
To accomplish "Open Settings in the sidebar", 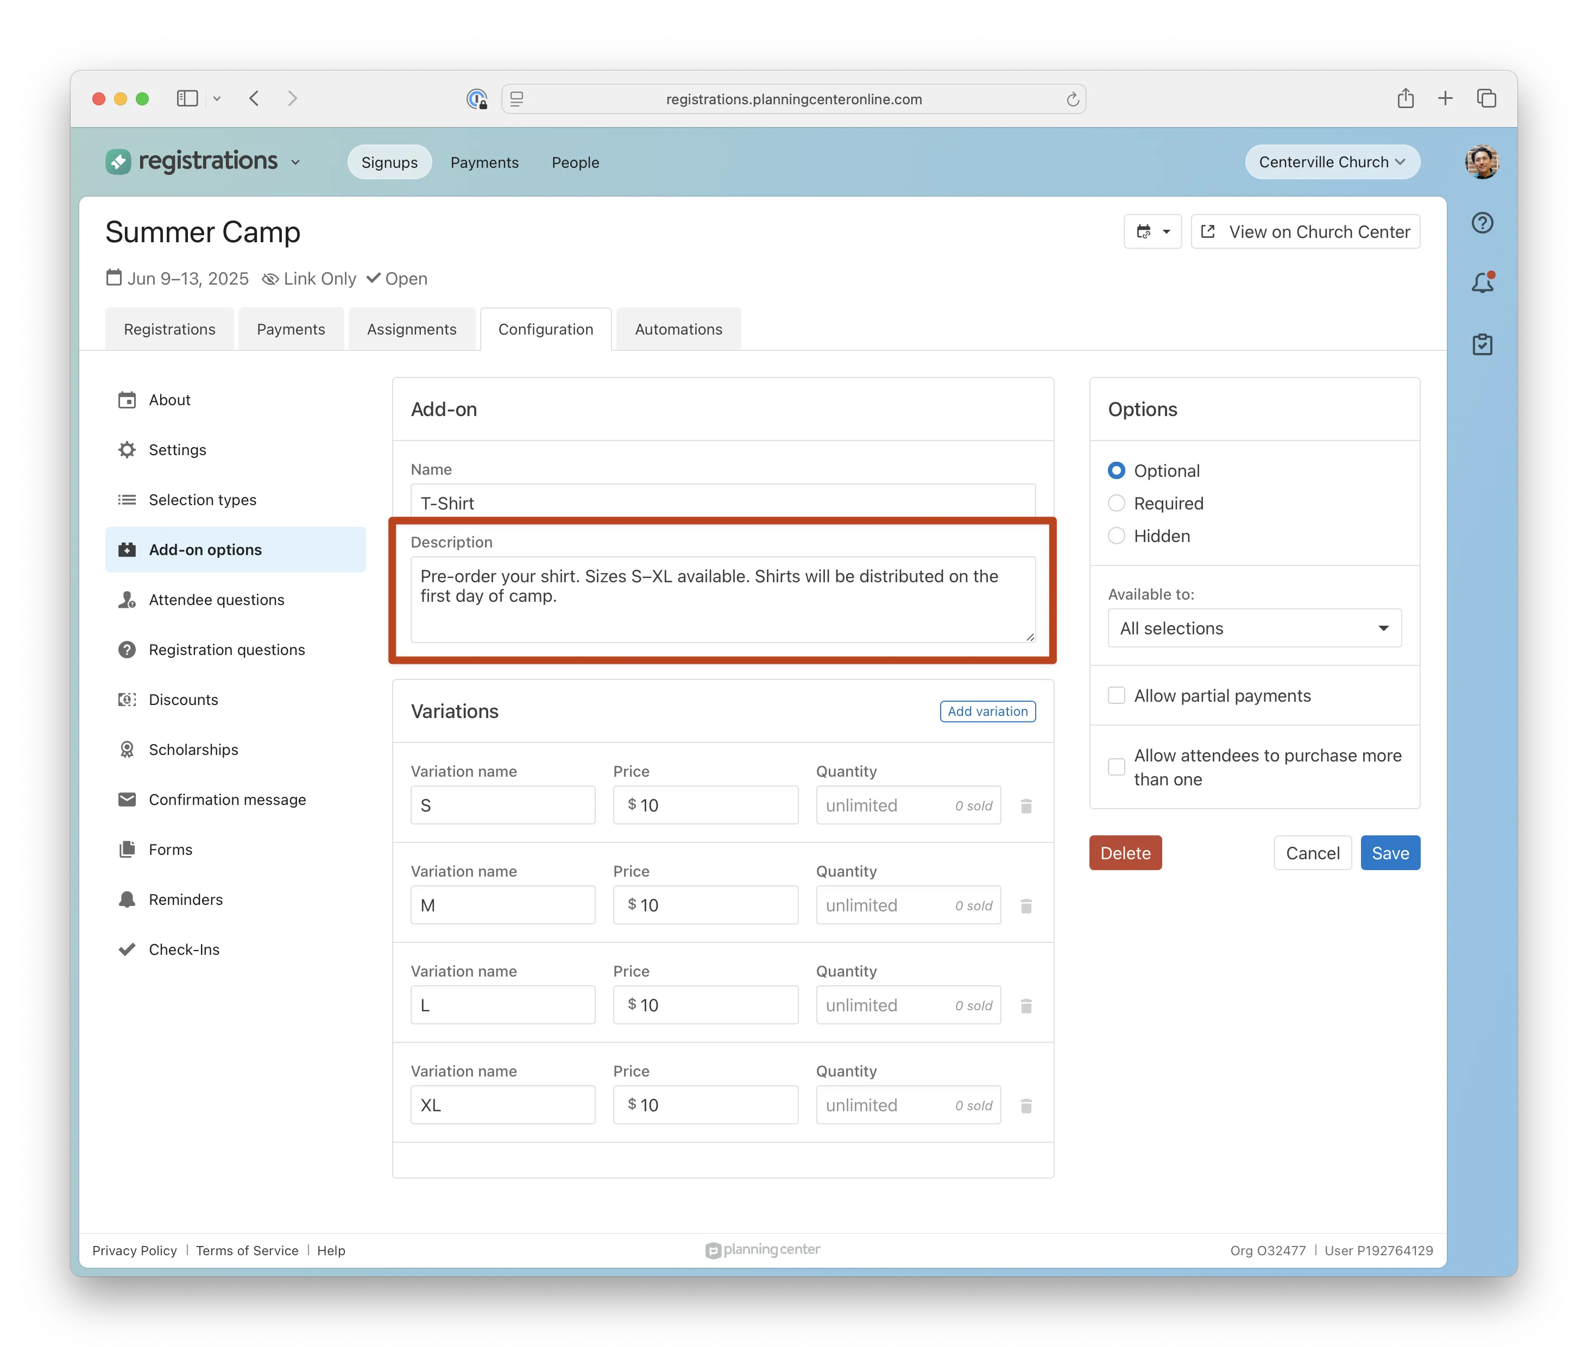I will (236, 450).
